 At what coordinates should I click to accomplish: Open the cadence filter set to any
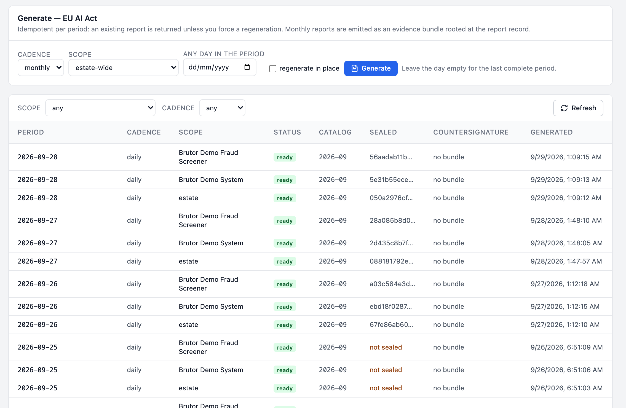click(222, 108)
